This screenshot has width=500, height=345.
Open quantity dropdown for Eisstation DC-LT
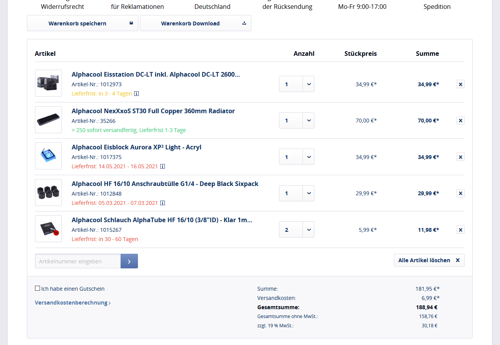[308, 84]
